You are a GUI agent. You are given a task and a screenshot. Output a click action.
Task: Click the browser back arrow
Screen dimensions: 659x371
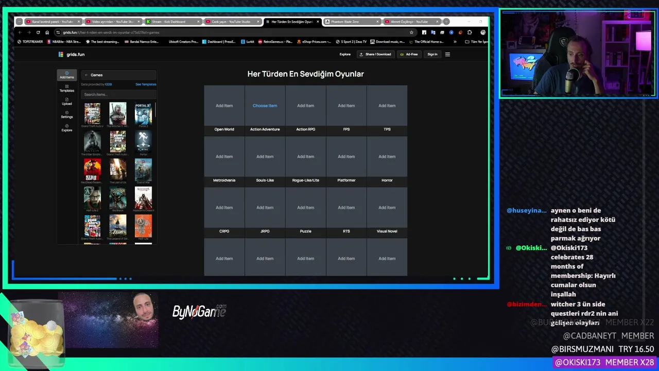click(x=20, y=32)
